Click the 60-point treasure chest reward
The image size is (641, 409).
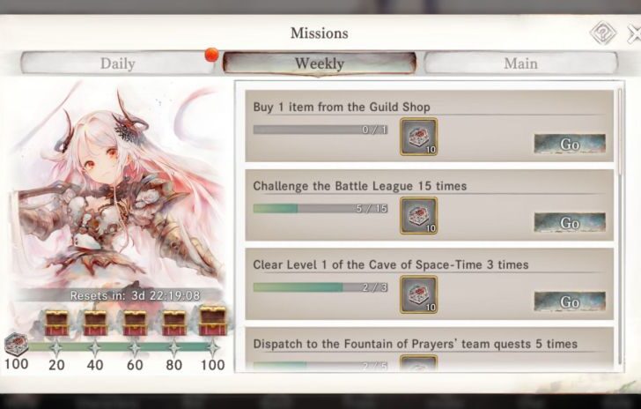135,323
